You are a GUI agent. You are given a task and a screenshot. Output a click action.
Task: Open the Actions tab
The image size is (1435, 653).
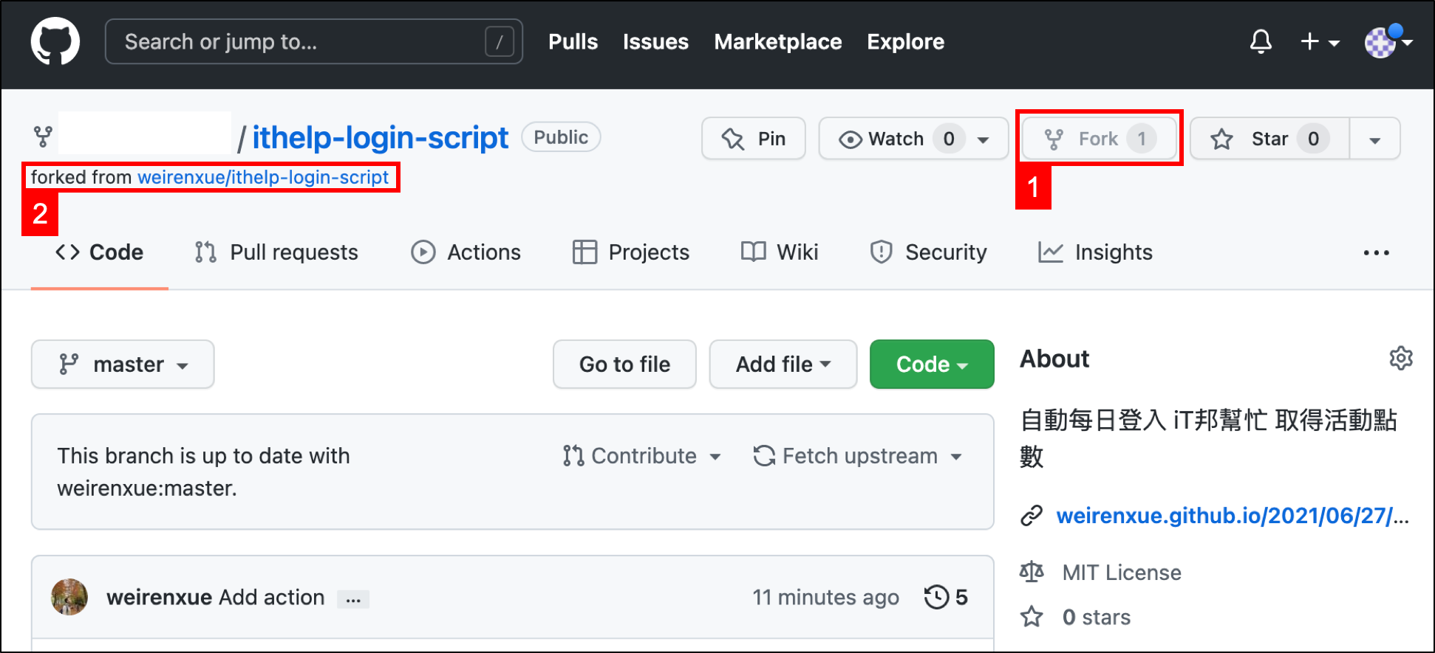pos(466,252)
